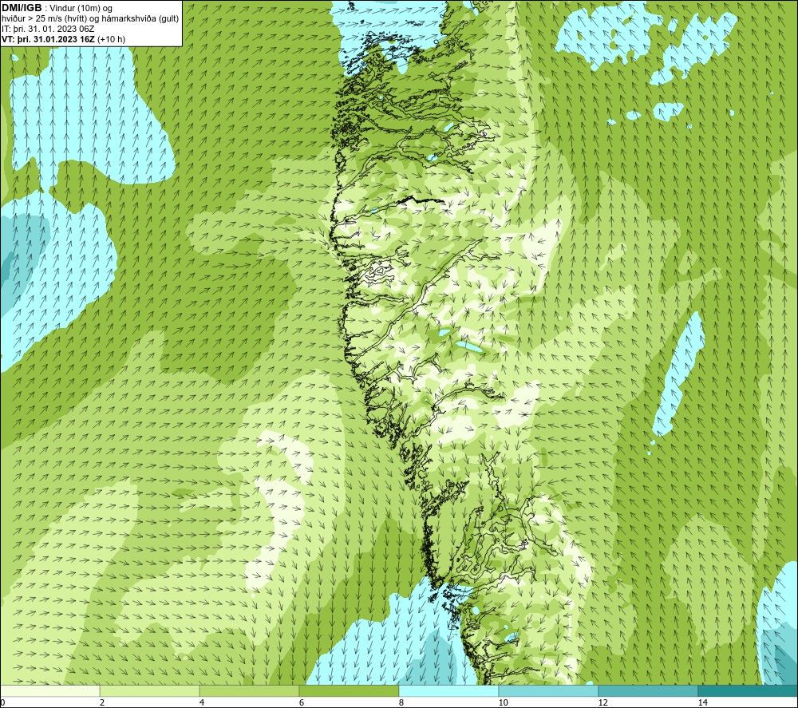Image resolution: width=798 pixels, height=708 pixels.
Task: Click the 8–10 m/s light cyan legend segment
Action: 448,690
